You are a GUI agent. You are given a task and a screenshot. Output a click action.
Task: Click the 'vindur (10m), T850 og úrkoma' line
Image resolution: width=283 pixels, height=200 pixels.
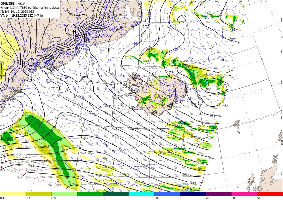click(x=30, y=8)
